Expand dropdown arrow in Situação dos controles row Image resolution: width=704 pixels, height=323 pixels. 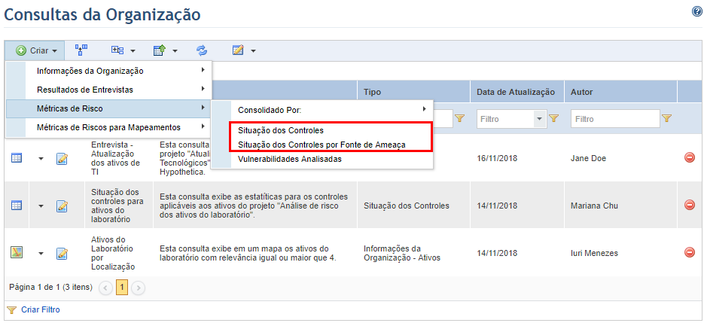click(41, 206)
